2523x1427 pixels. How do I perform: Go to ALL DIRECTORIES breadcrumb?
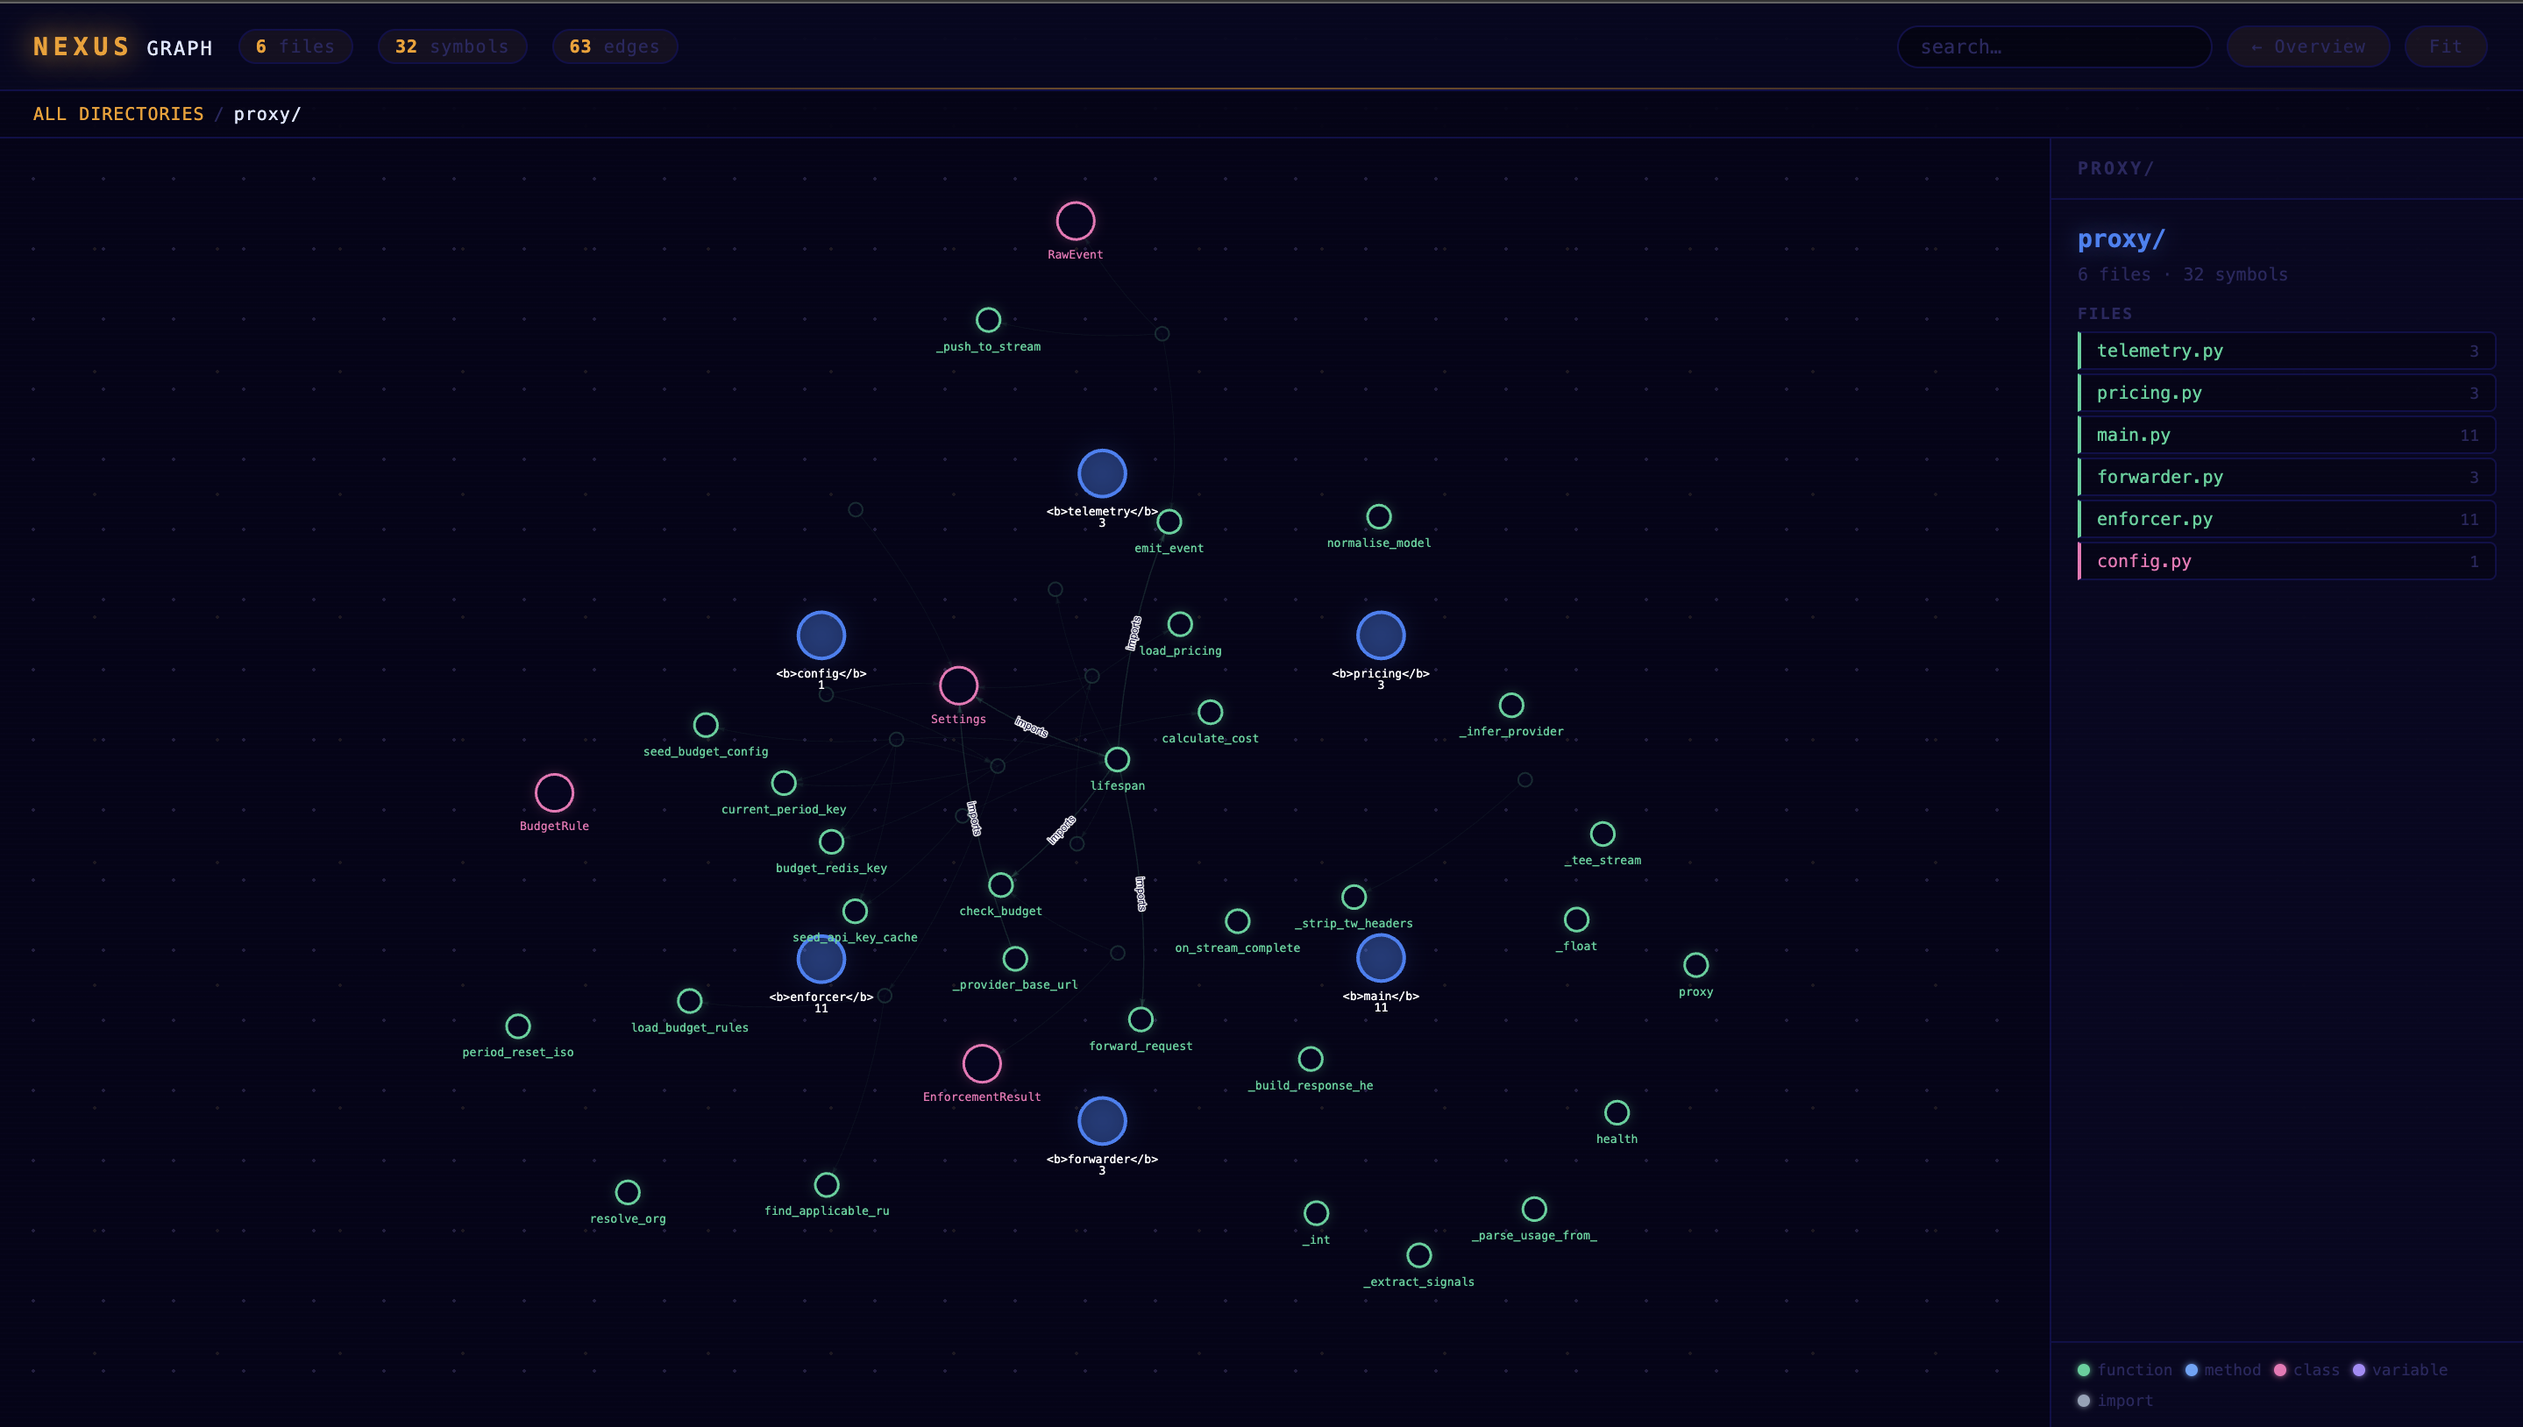pos(118,114)
